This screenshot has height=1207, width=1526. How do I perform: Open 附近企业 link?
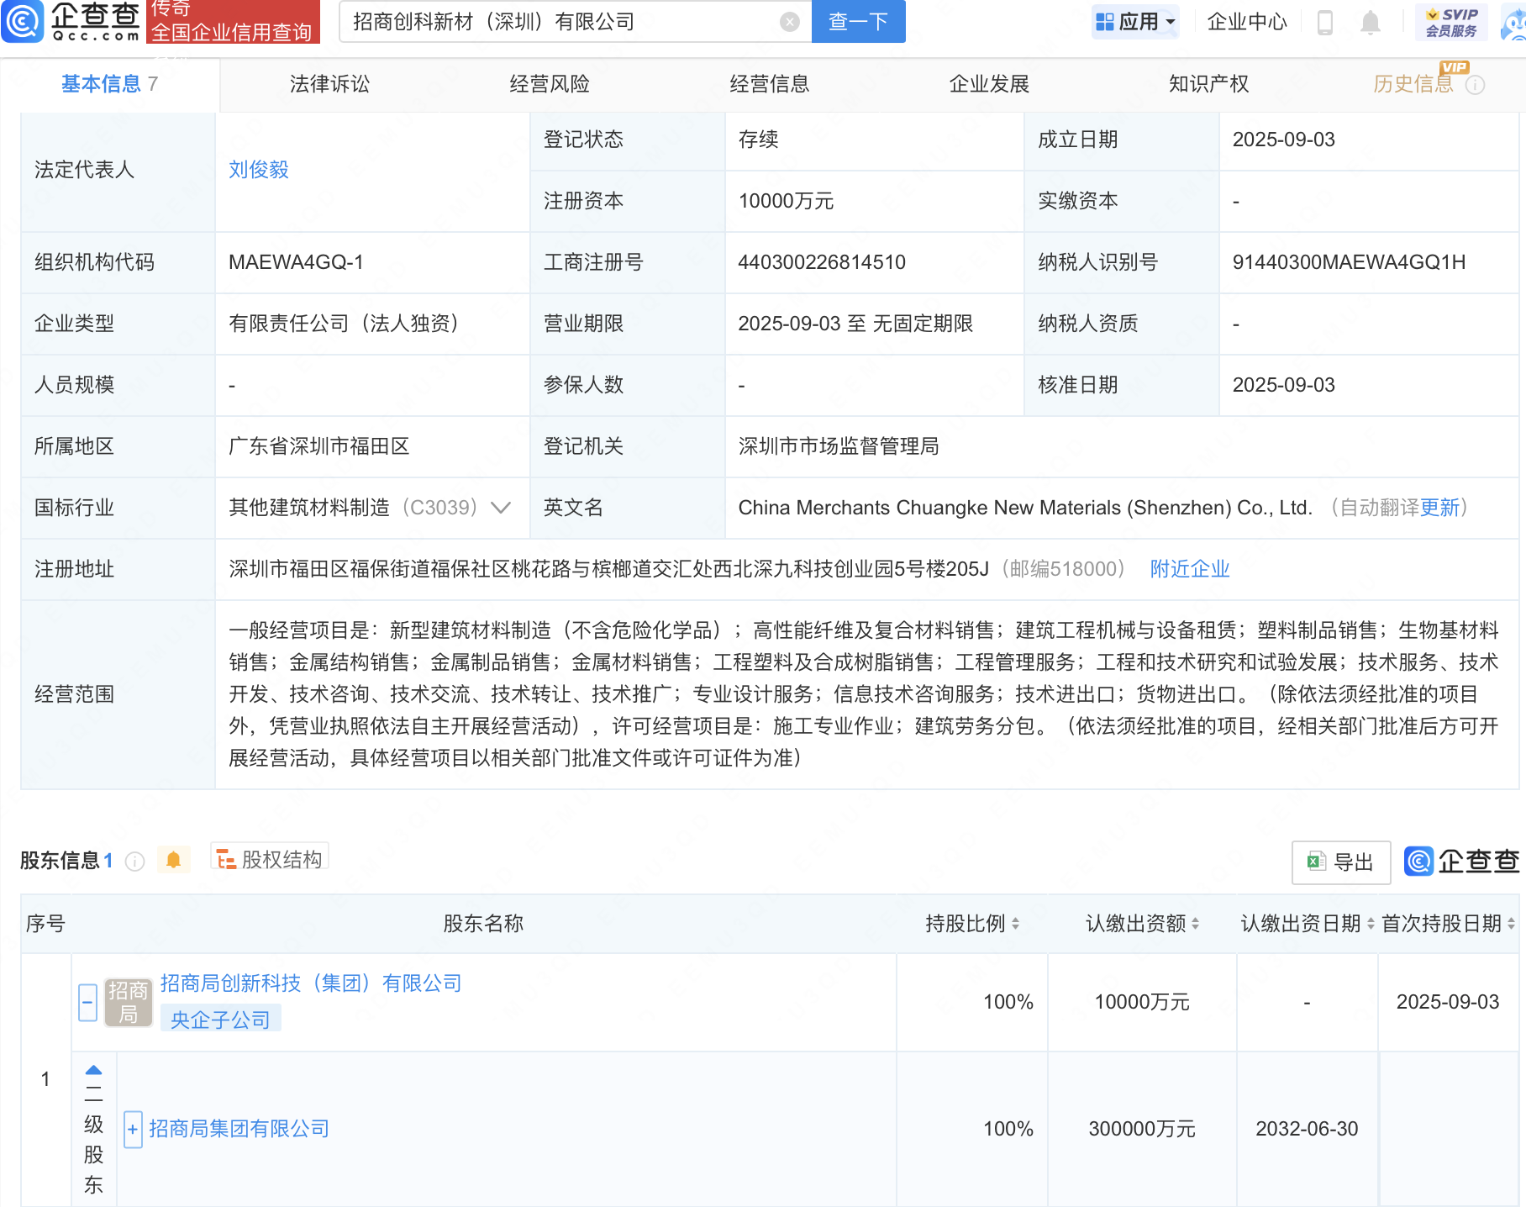tap(1190, 569)
